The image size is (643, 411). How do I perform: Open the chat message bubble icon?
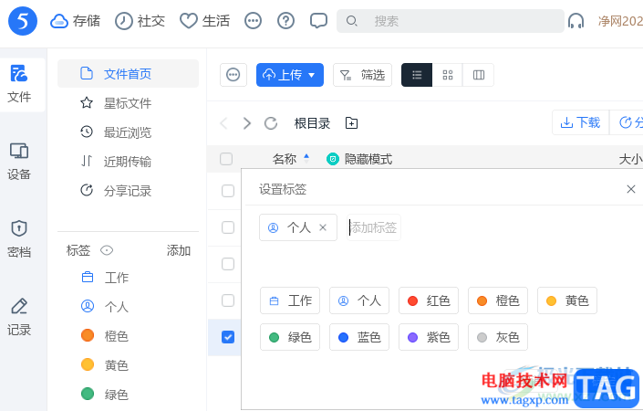pos(318,20)
